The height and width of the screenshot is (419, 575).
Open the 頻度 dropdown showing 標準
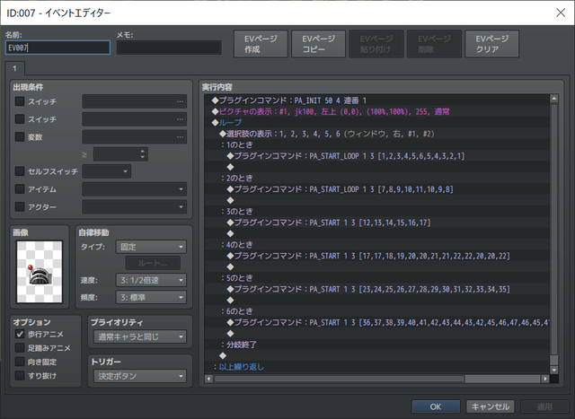pyautogui.click(x=151, y=297)
